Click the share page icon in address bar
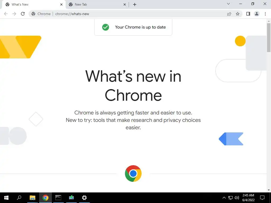The image size is (271, 203). click(x=229, y=14)
